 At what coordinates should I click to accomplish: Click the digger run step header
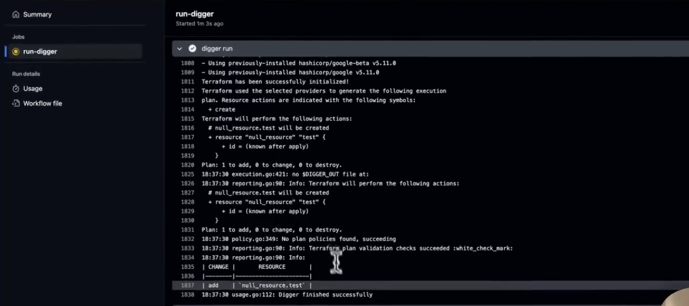(430, 49)
